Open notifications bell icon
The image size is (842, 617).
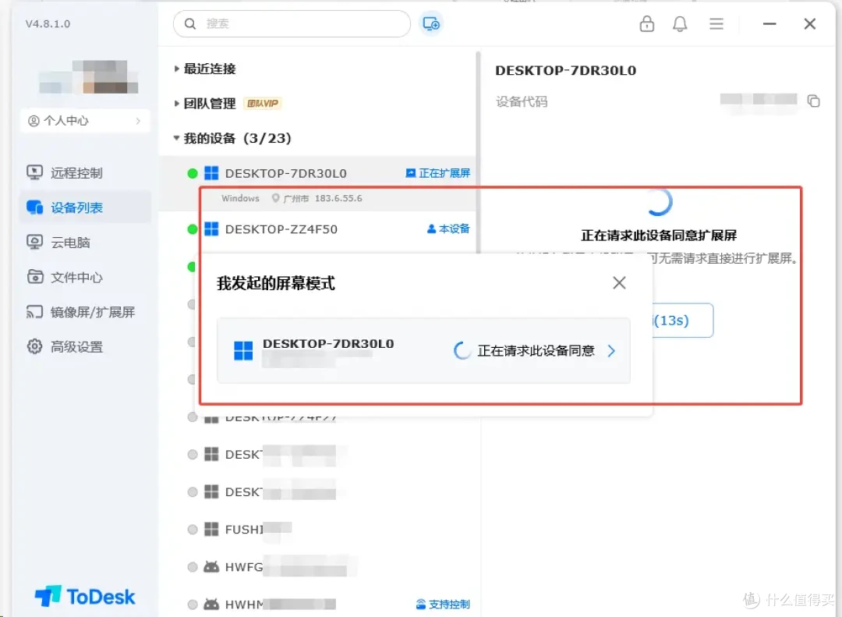[x=680, y=23]
